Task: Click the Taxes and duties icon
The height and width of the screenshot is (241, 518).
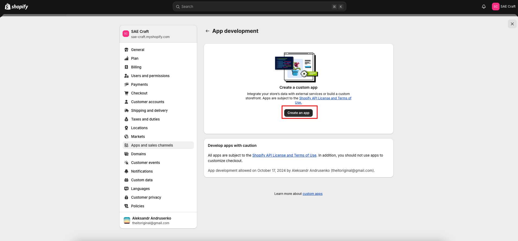Action: click(126, 119)
